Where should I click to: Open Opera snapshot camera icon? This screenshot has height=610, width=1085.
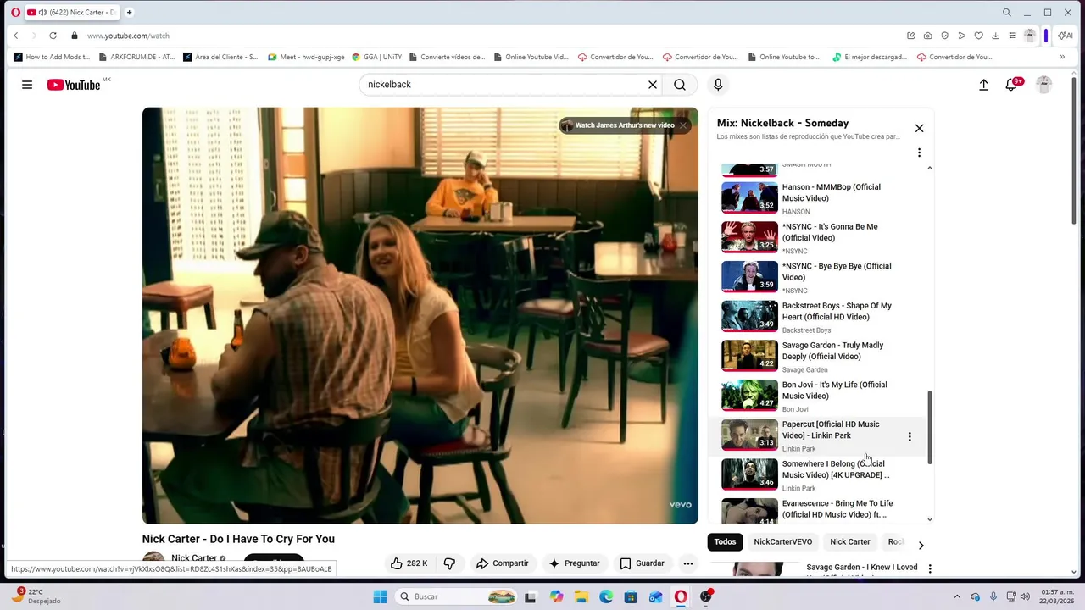(927, 36)
